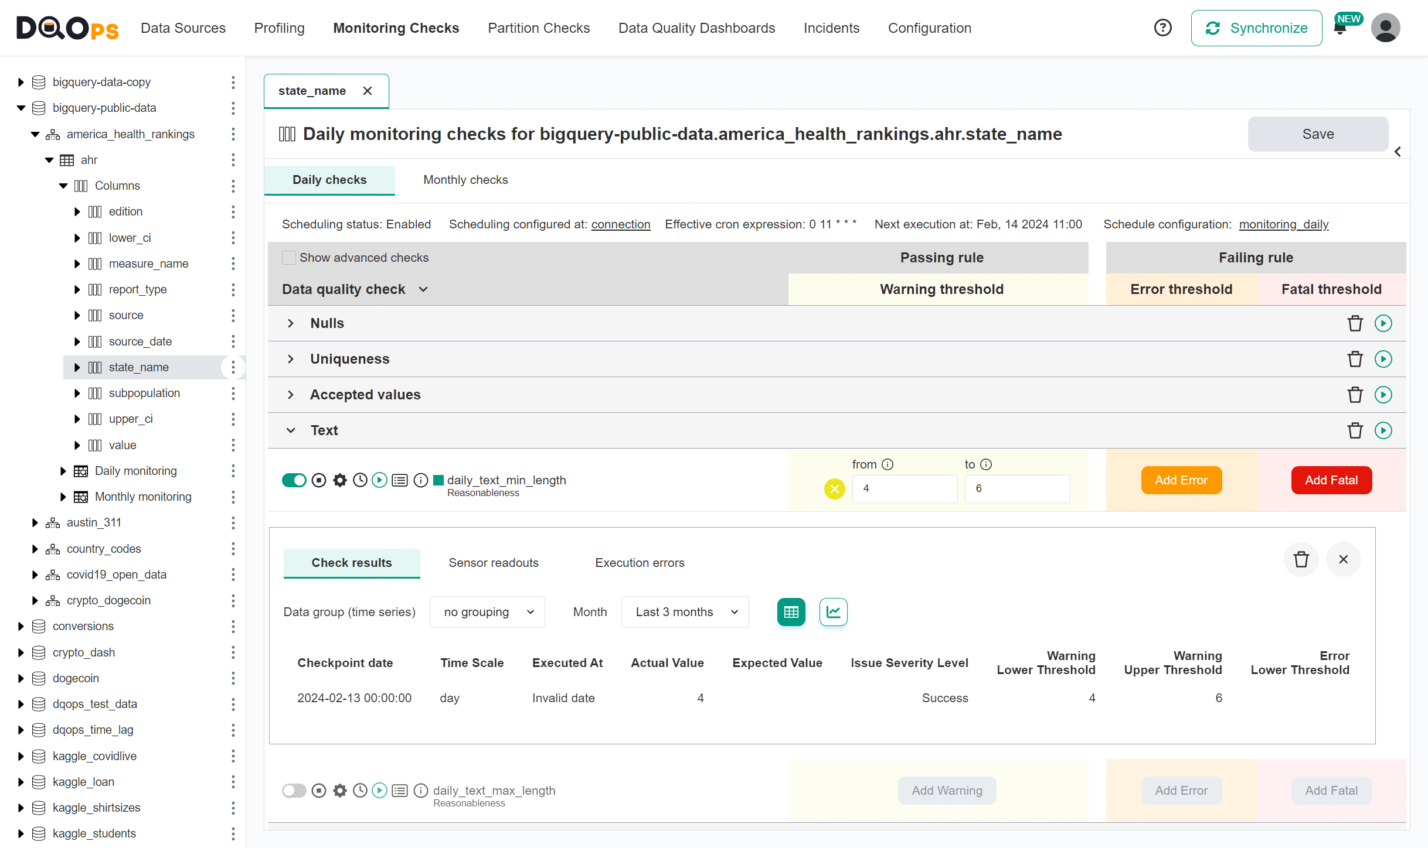
Task: Click the Synchronize button
Action: 1256,28
